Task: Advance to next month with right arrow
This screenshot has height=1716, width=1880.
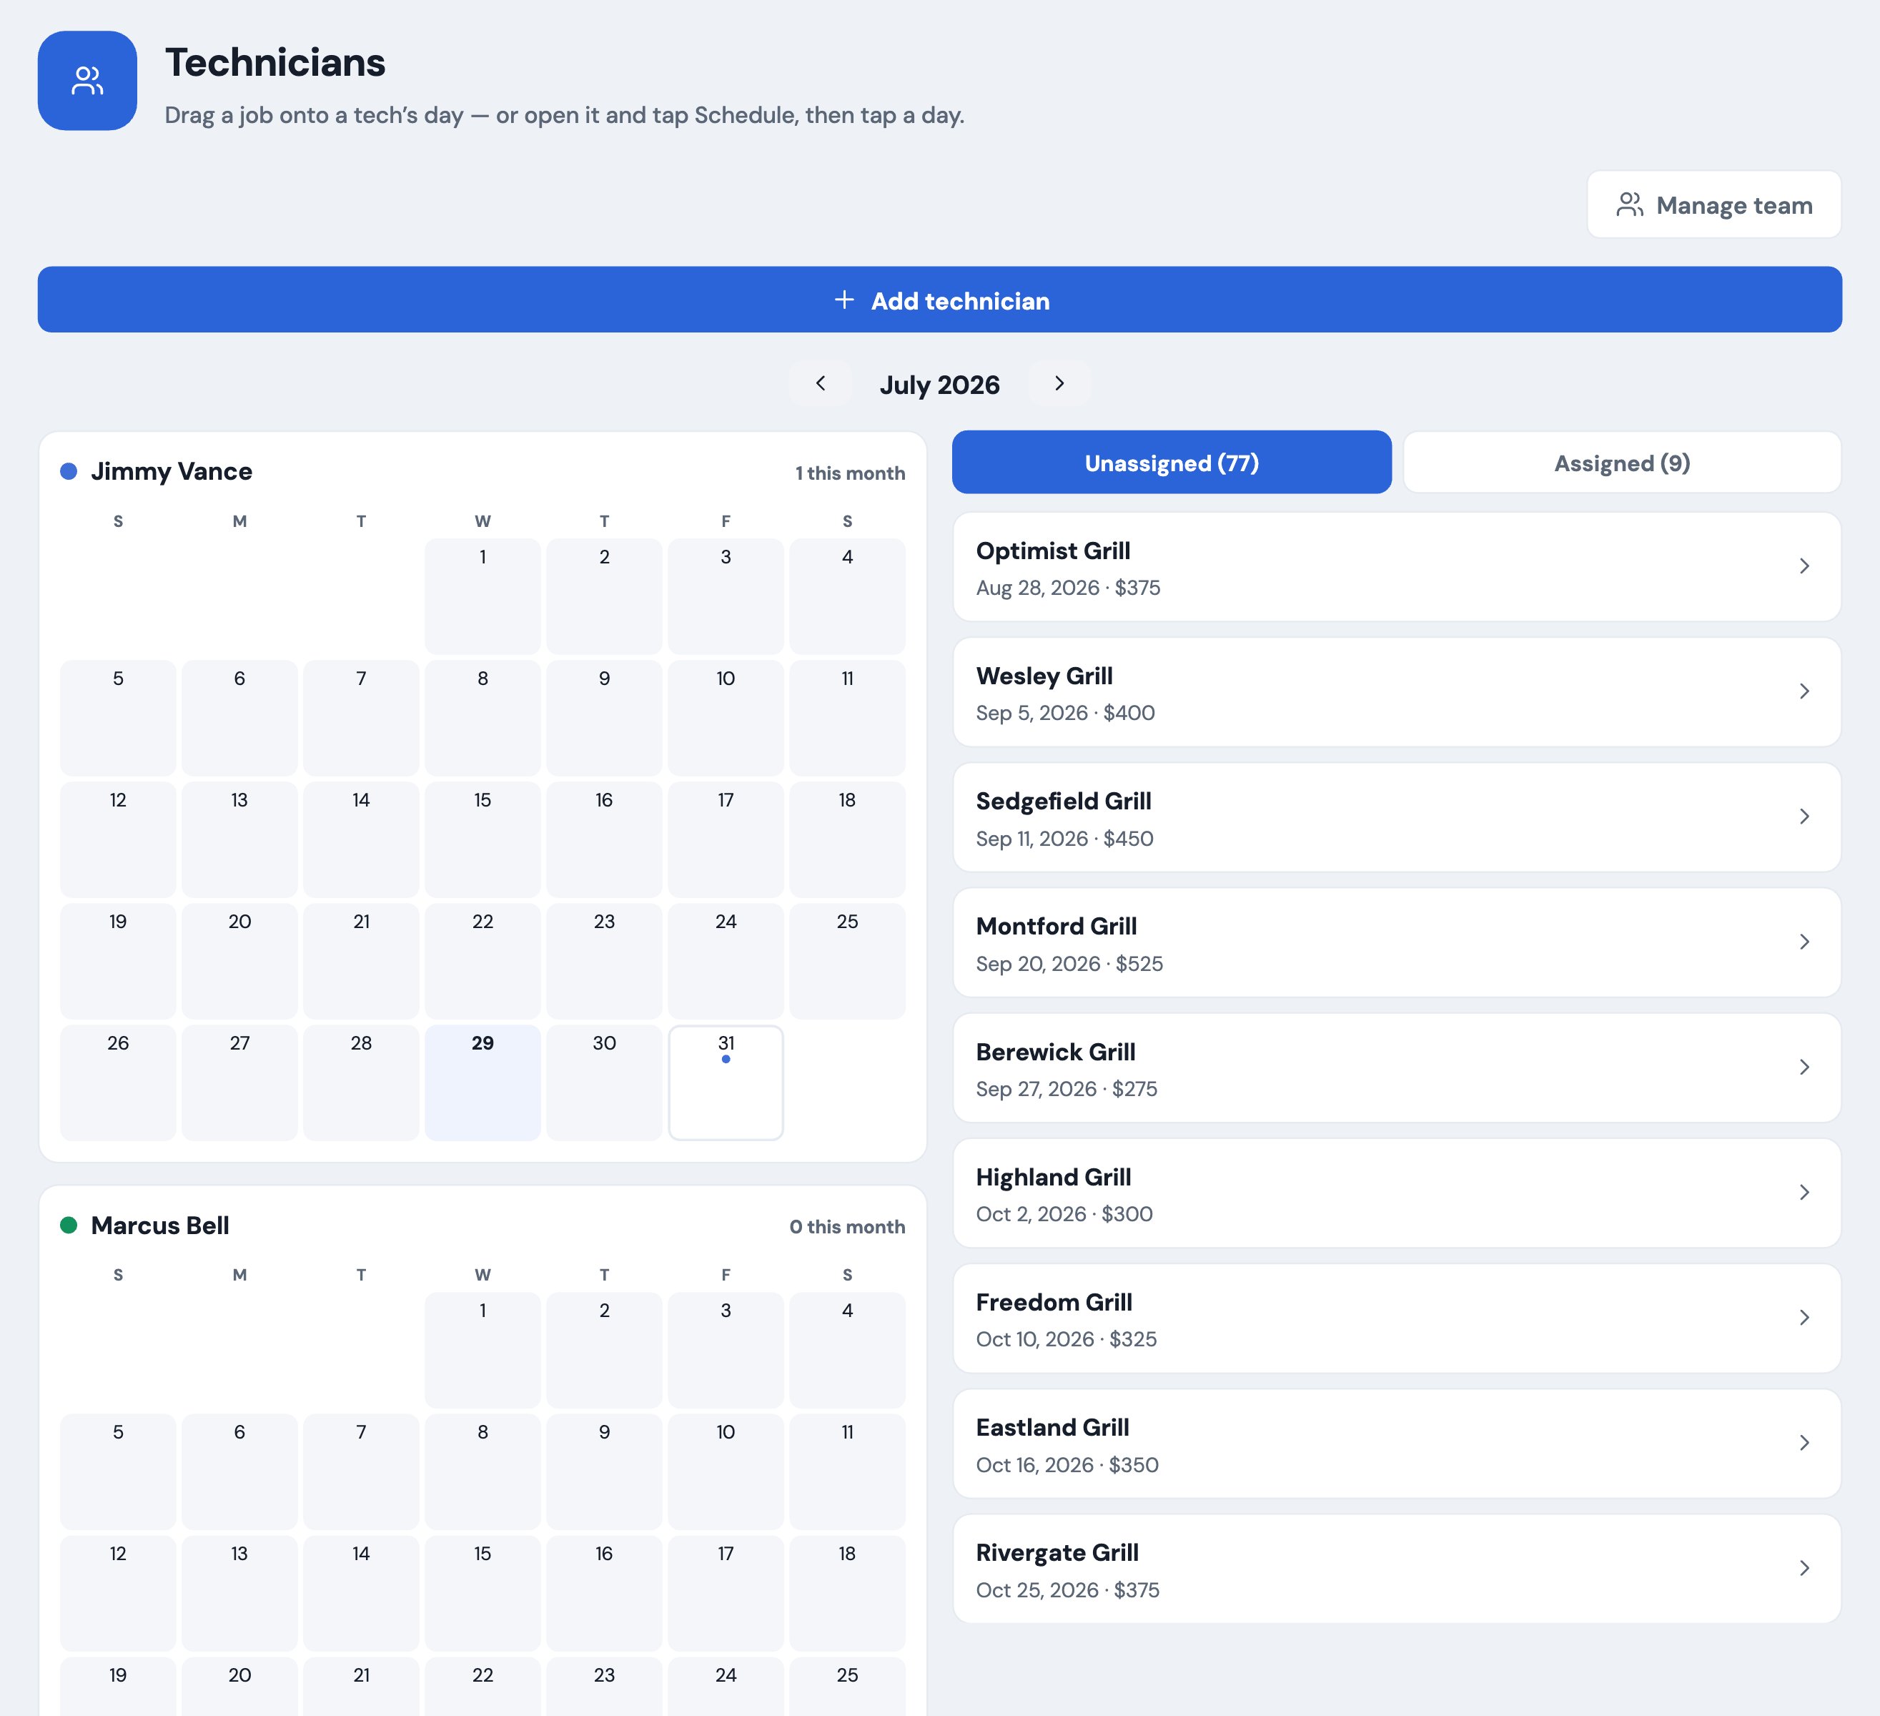Action: click(1059, 383)
